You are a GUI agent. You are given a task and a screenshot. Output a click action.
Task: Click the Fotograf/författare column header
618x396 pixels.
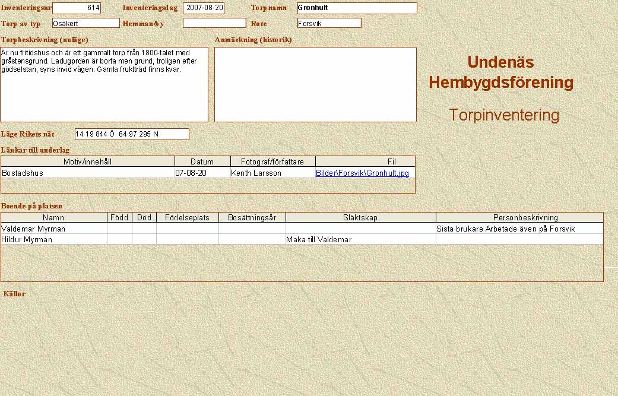(x=272, y=161)
